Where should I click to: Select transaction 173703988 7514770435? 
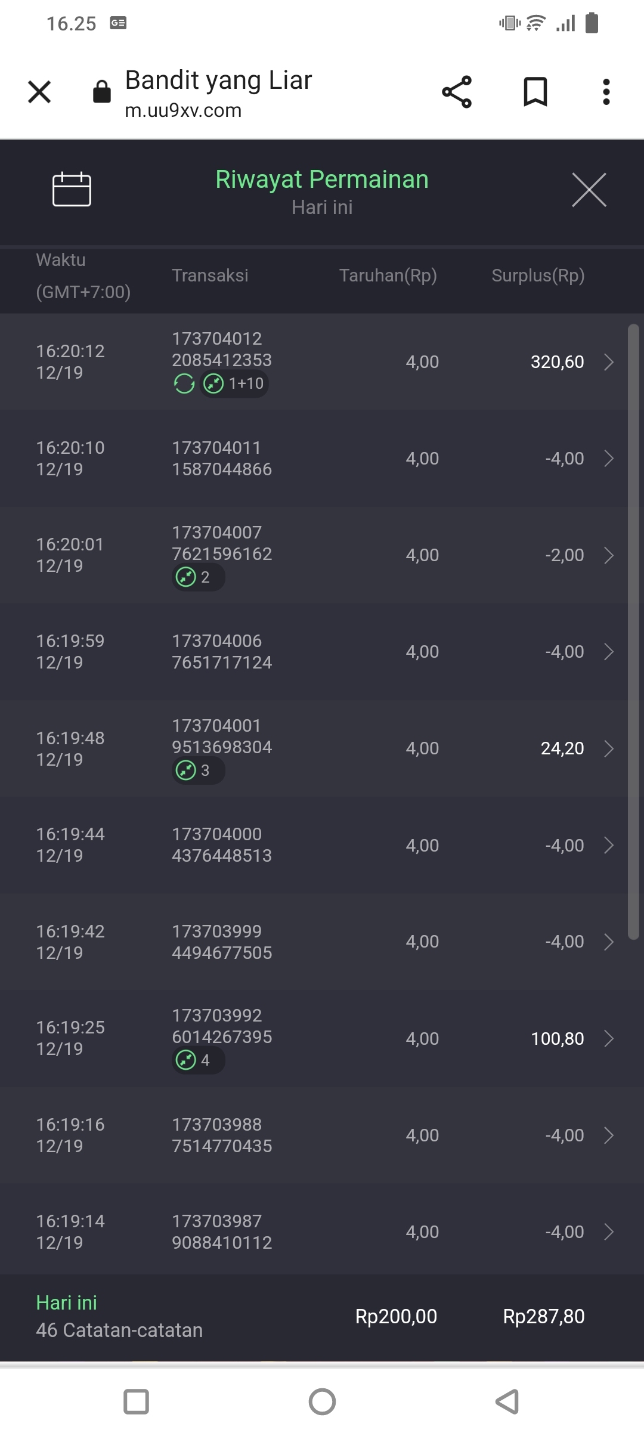coord(222,1135)
